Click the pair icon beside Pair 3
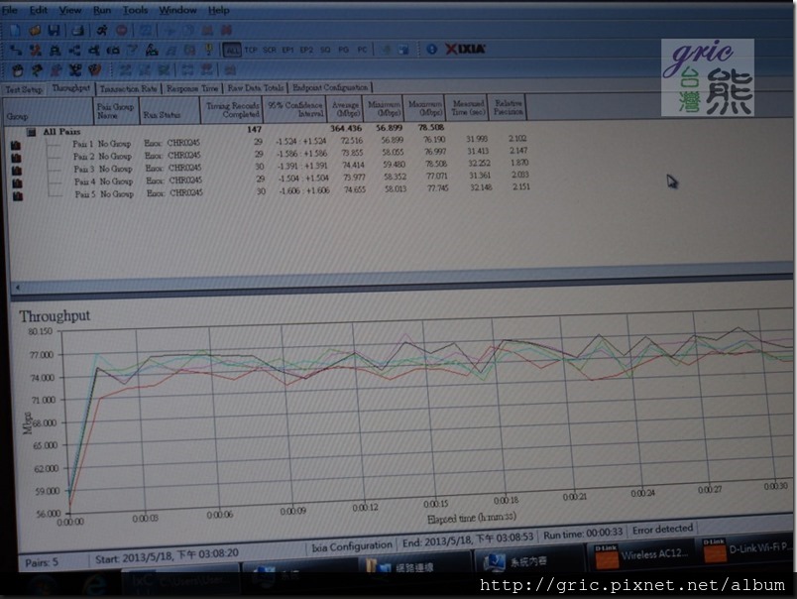 pyautogui.click(x=17, y=171)
